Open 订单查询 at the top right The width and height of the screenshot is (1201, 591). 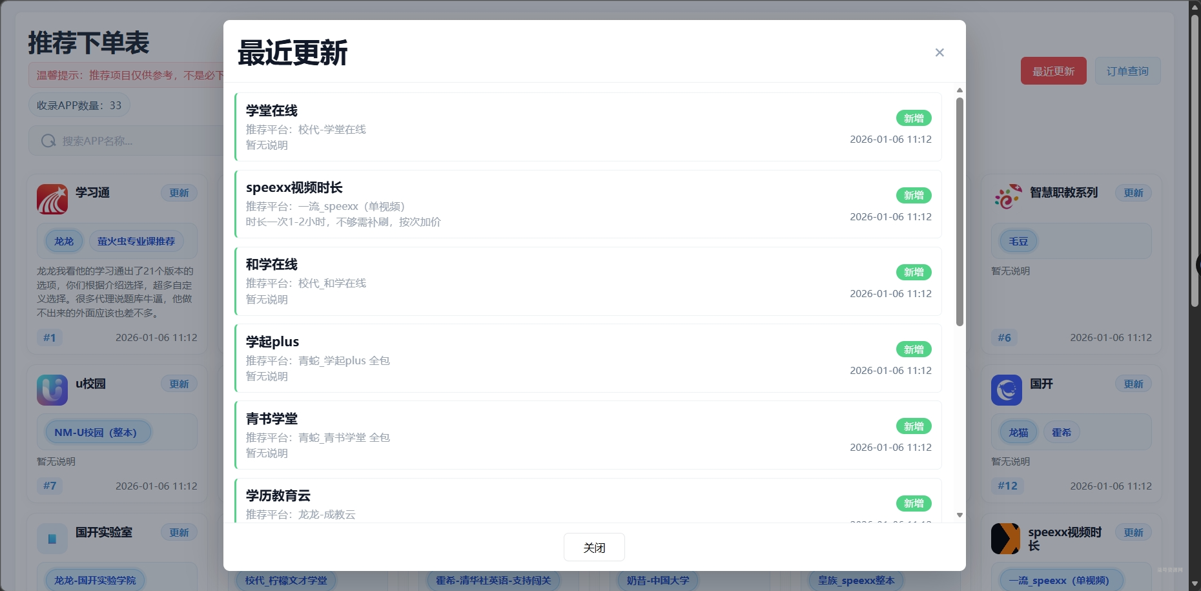[1127, 70]
